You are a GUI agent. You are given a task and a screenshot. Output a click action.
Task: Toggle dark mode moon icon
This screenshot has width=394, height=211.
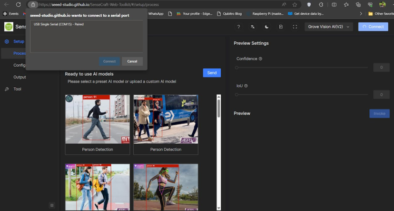(x=267, y=27)
